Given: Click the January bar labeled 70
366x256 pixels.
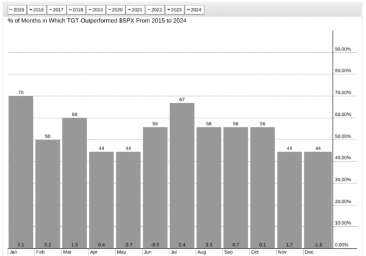Looking at the screenshot, I should click(x=21, y=172).
